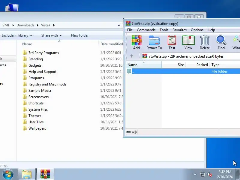The height and width of the screenshot is (180, 240).
Task: Select the Gadgets folder icon
Action: [x=25, y=65]
